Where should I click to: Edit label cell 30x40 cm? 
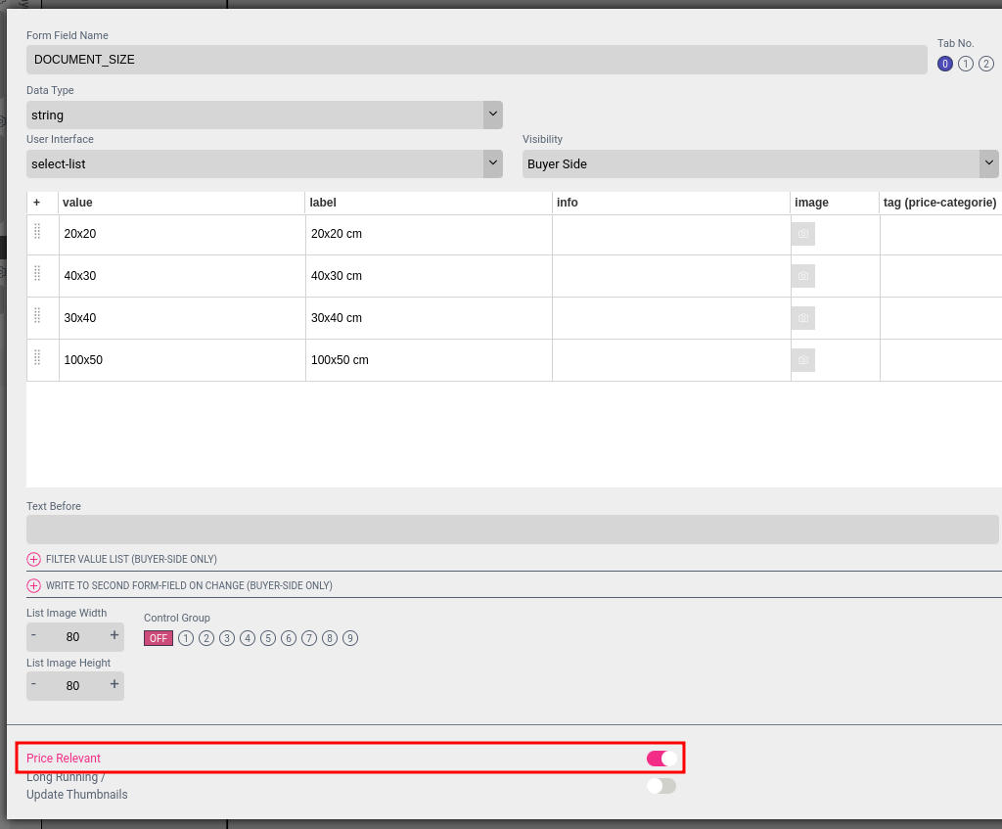point(429,318)
